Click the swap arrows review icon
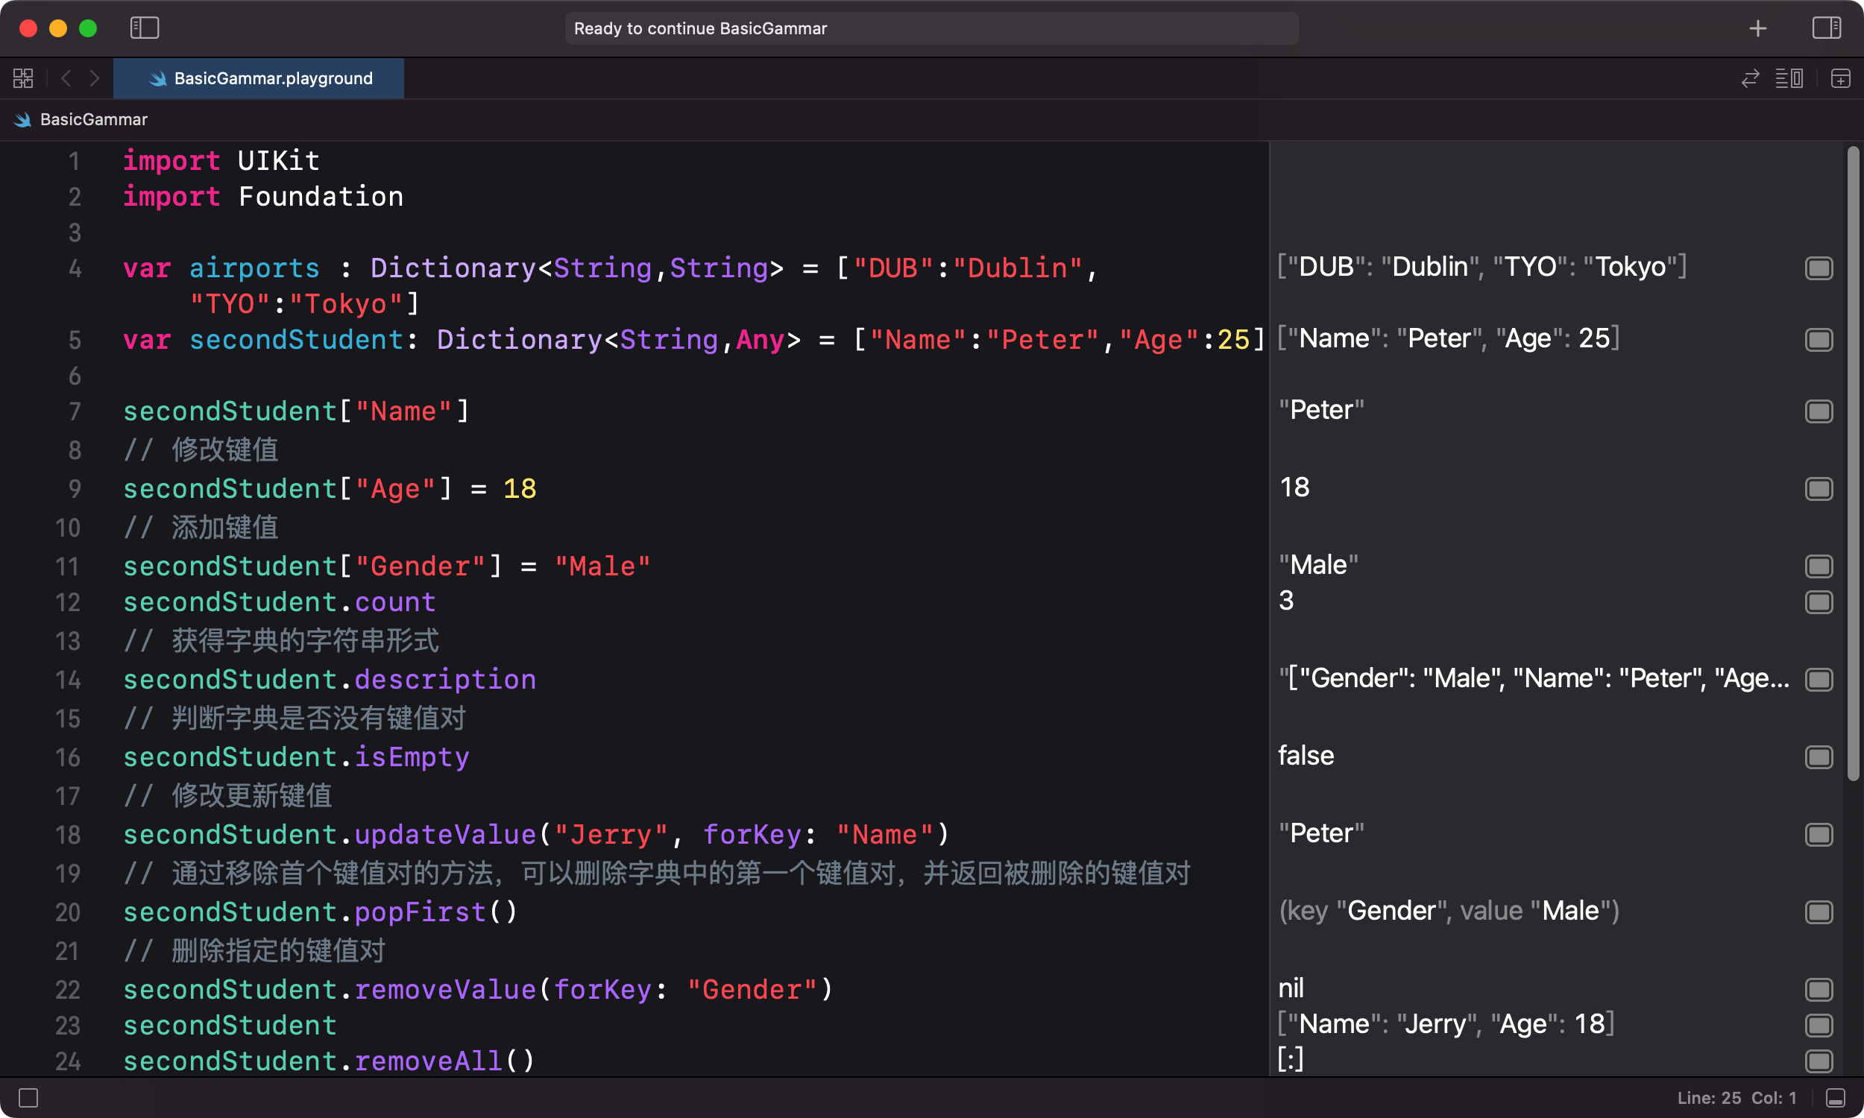This screenshot has height=1118, width=1864. coord(1750,78)
